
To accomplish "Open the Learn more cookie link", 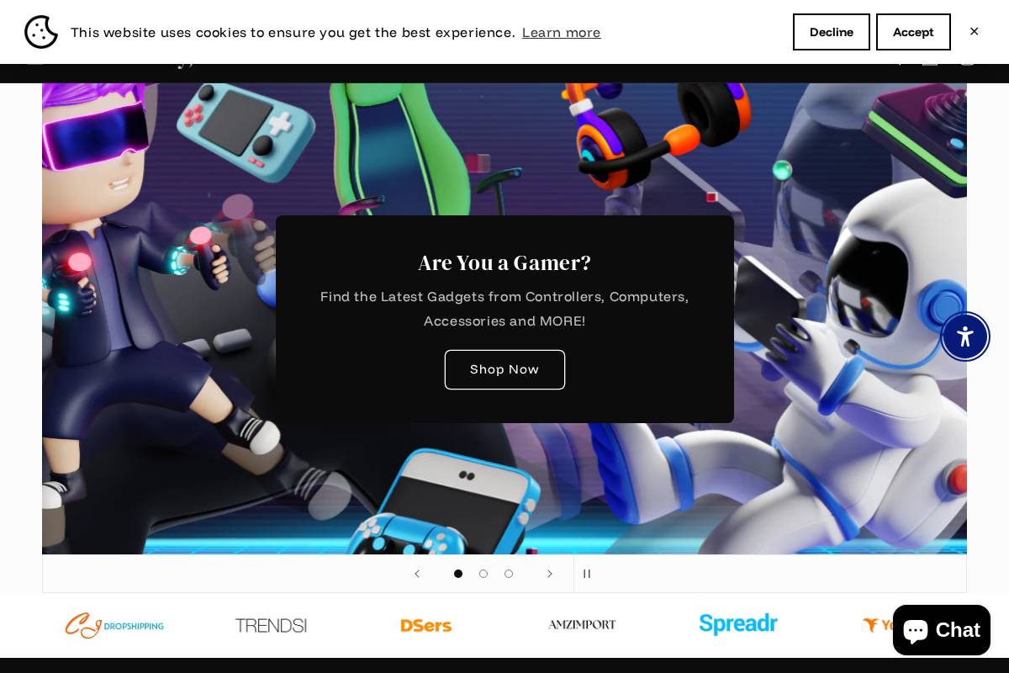I will (x=561, y=33).
